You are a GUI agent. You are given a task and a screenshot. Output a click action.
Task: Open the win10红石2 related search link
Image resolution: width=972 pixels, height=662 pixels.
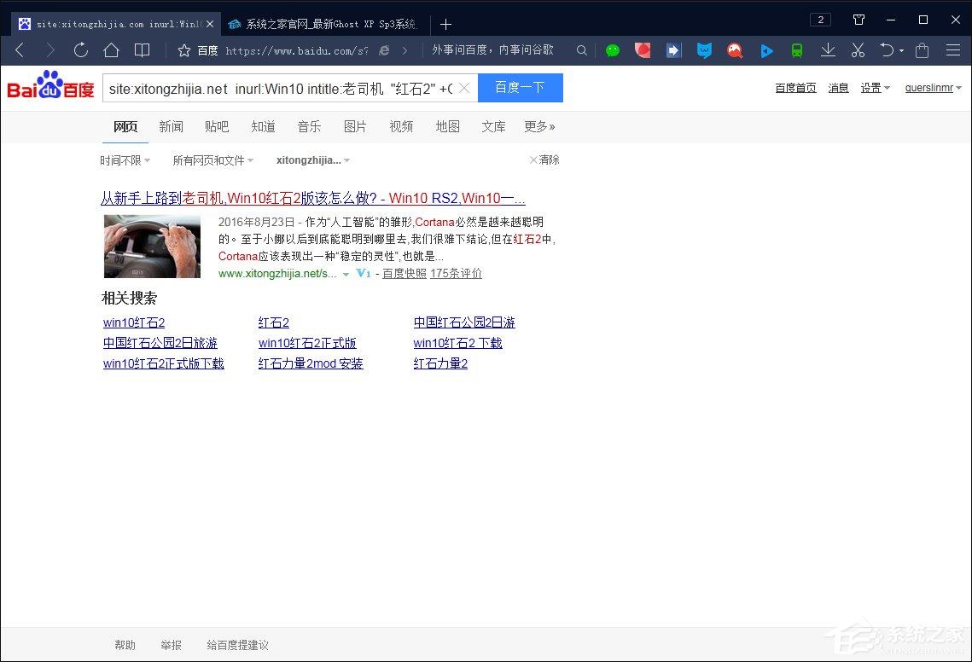[133, 322]
